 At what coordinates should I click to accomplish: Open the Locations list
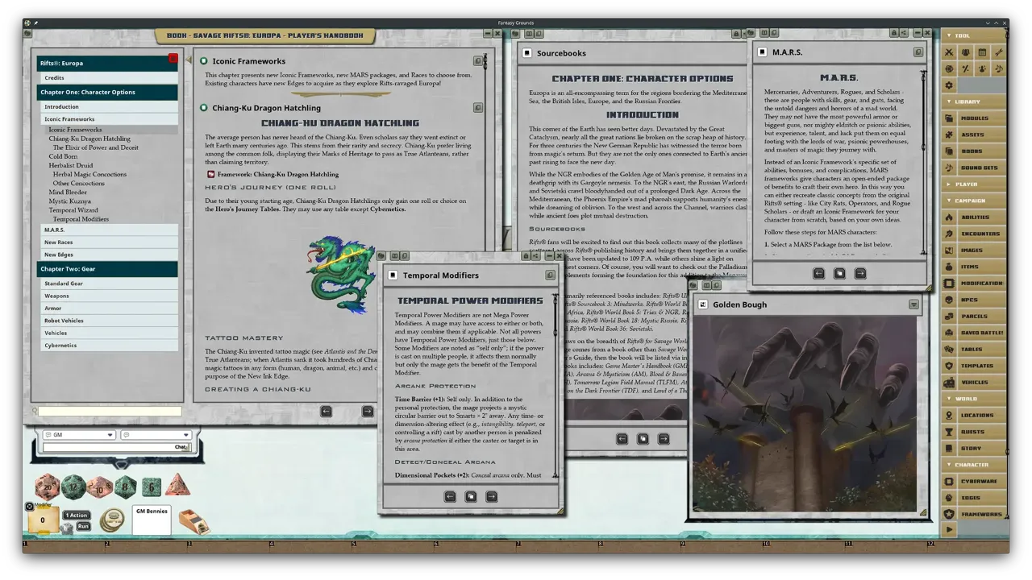click(x=973, y=416)
